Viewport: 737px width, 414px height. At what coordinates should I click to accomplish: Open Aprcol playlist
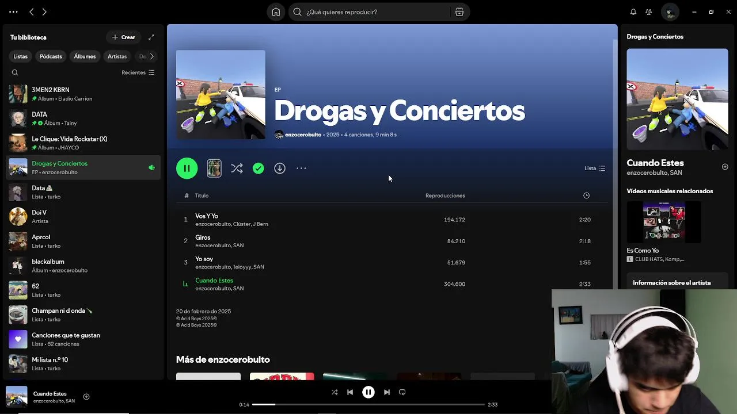click(83, 241)
